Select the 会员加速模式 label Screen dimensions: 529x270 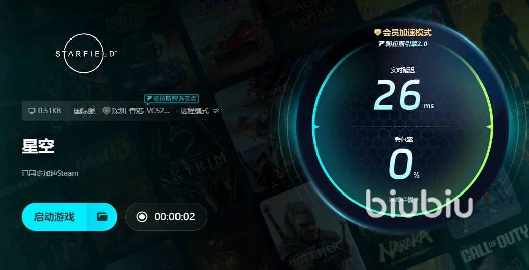point(407,33)
